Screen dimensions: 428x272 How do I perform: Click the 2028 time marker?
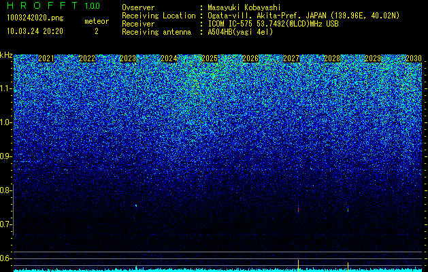tap(332, 58)
